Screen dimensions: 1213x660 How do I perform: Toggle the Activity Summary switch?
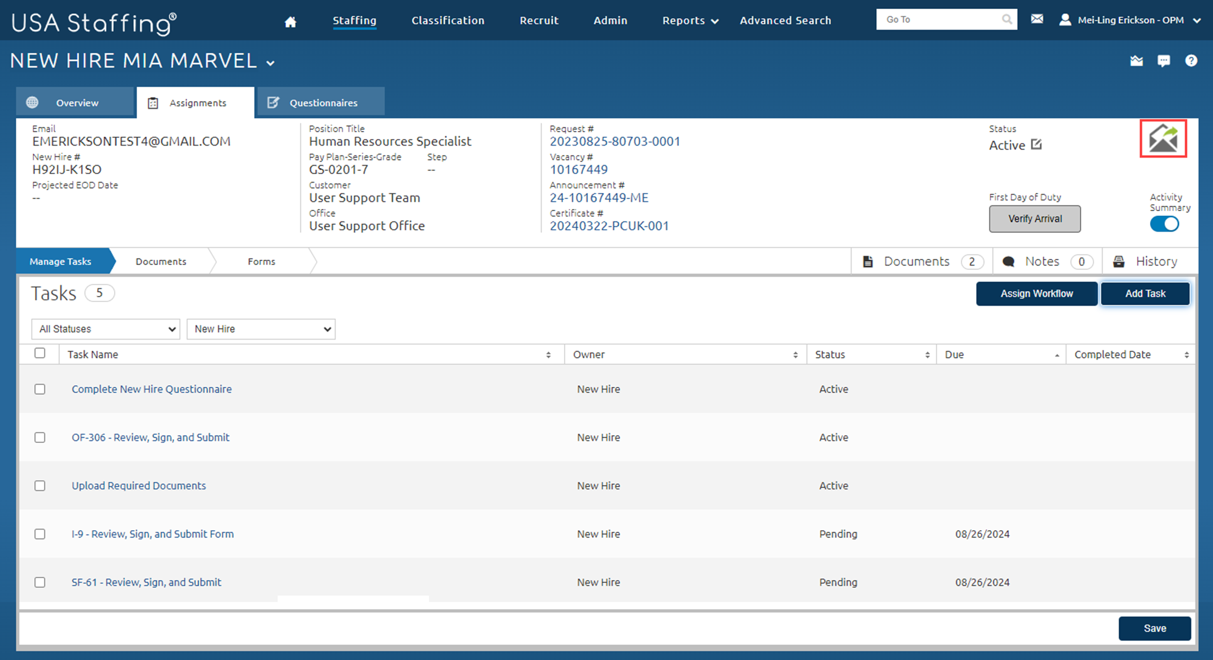1164,224
